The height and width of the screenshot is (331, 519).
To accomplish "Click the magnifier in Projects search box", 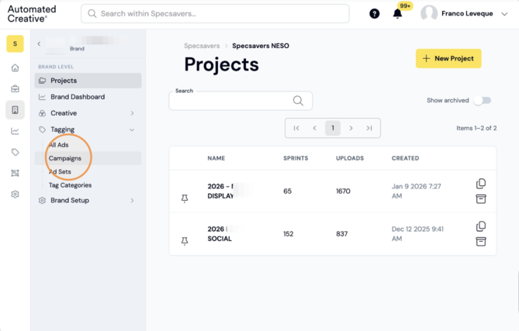I will click(x=298, y=101).
